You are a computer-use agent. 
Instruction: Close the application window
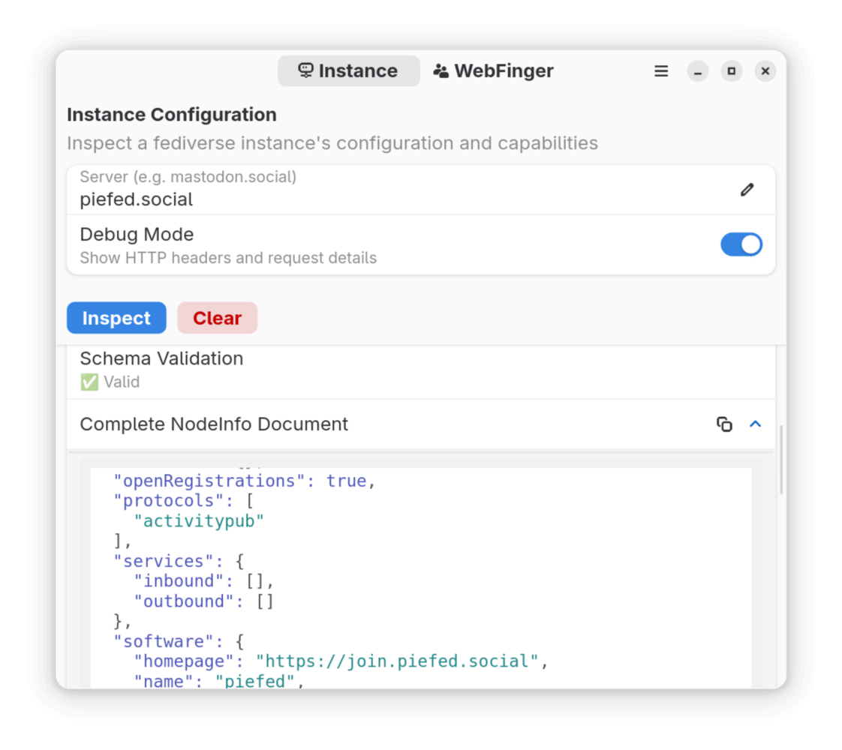pyautogui.click(x=765, y=70)
